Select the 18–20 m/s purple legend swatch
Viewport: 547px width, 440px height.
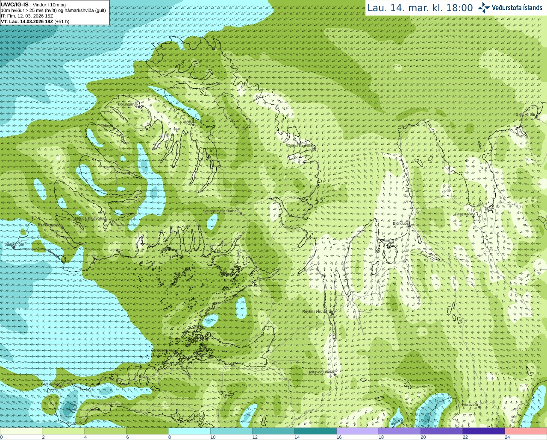click(x=400, y=431)
